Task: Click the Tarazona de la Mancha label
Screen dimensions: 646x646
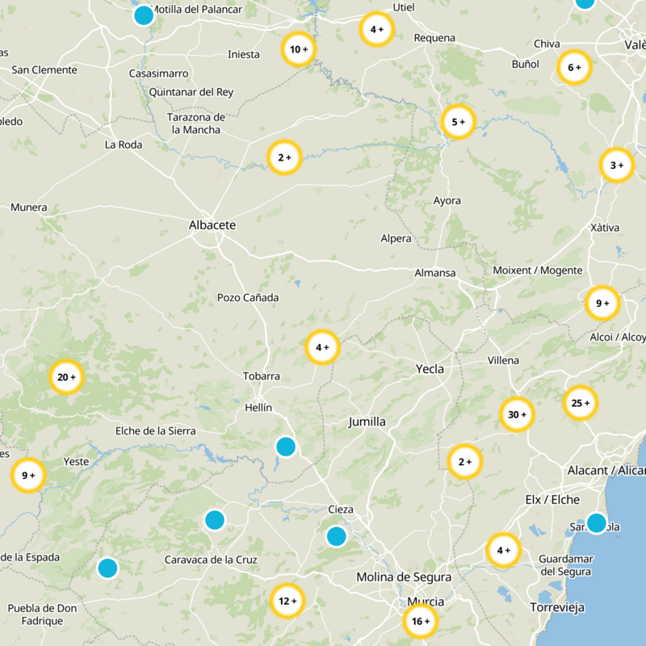Action: tap(196, 124)
